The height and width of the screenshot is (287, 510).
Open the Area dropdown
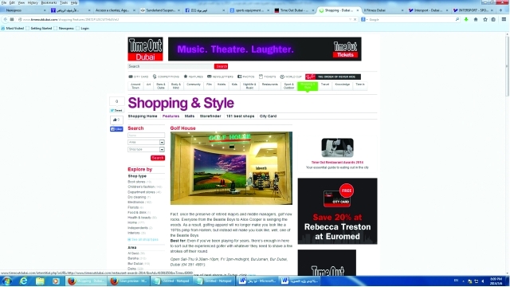pyautogui.click(x=146, y=142)
